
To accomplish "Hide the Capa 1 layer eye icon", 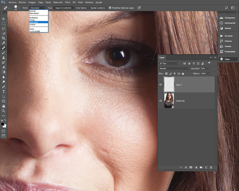I will click(x=160, y=84).
